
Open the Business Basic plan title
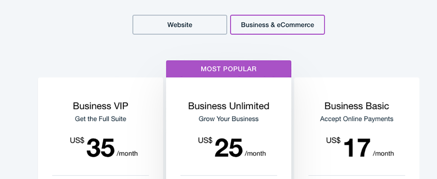356,106
